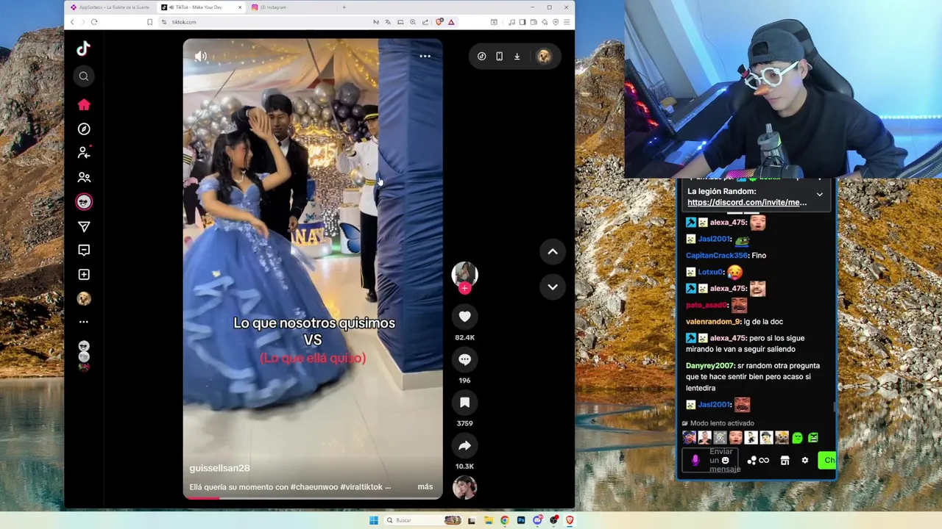Viewport: 942px width, 529px height.
Task: Open the chat shop storefront icon
Action: pyautogui.click(x=785, y=461)
